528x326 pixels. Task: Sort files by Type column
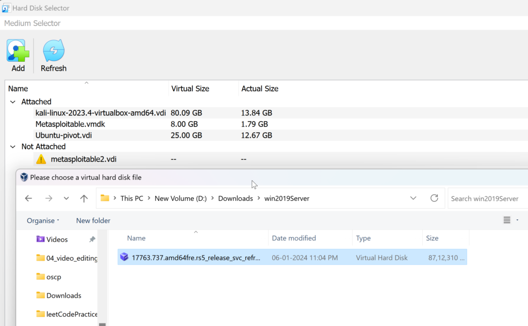click(364, 238)
